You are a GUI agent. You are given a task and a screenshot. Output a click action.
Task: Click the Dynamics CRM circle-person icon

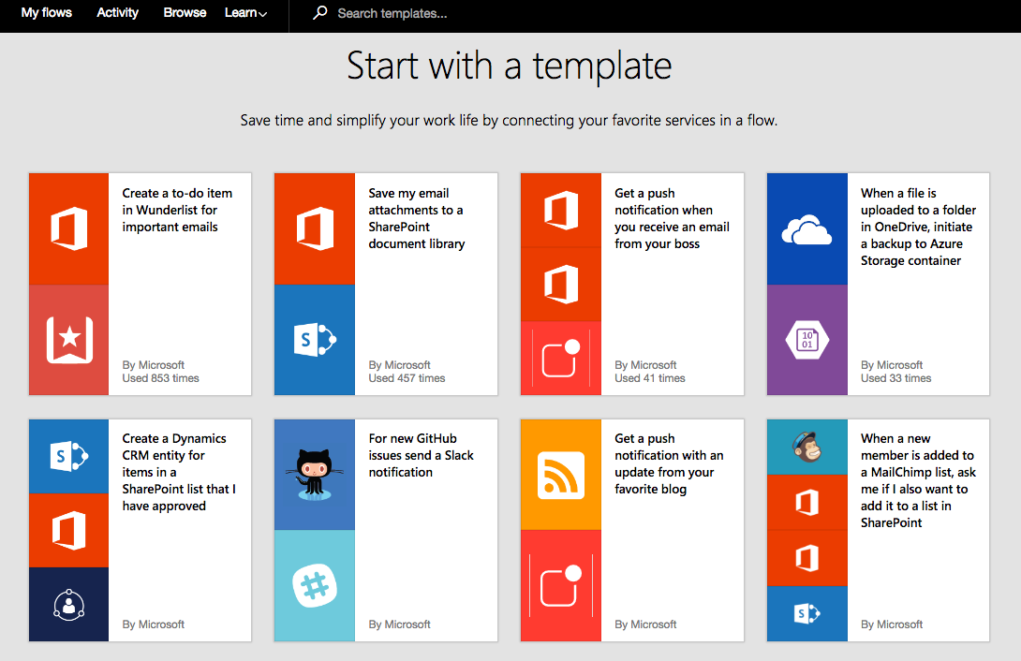point(69,605)
